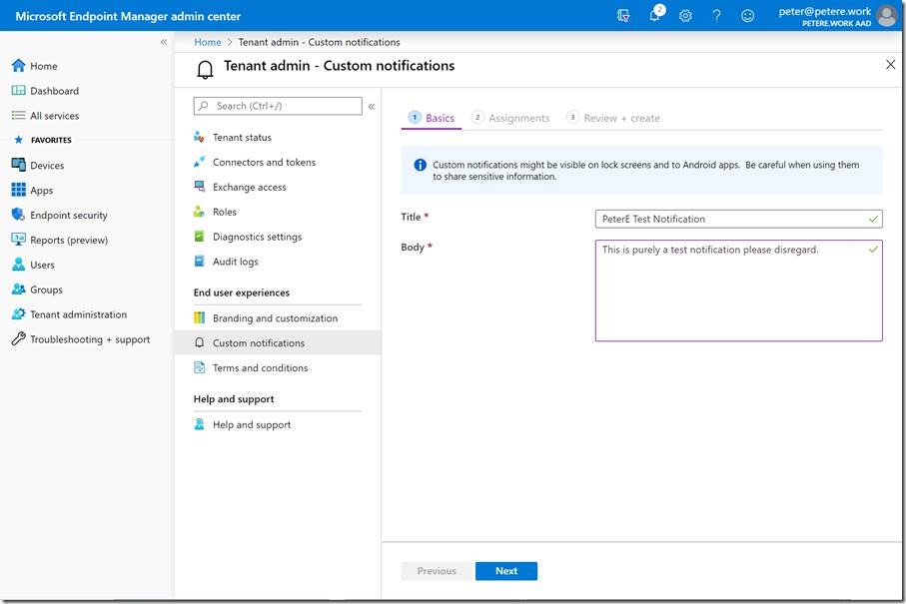This screenshot has height=604, width=906.
Task: Click into the Title text field
Action: point(731,219)
